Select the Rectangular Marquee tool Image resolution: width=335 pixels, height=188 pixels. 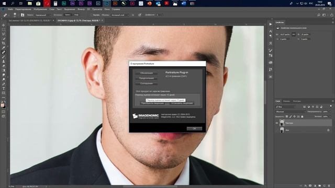[x=4, y=30]
